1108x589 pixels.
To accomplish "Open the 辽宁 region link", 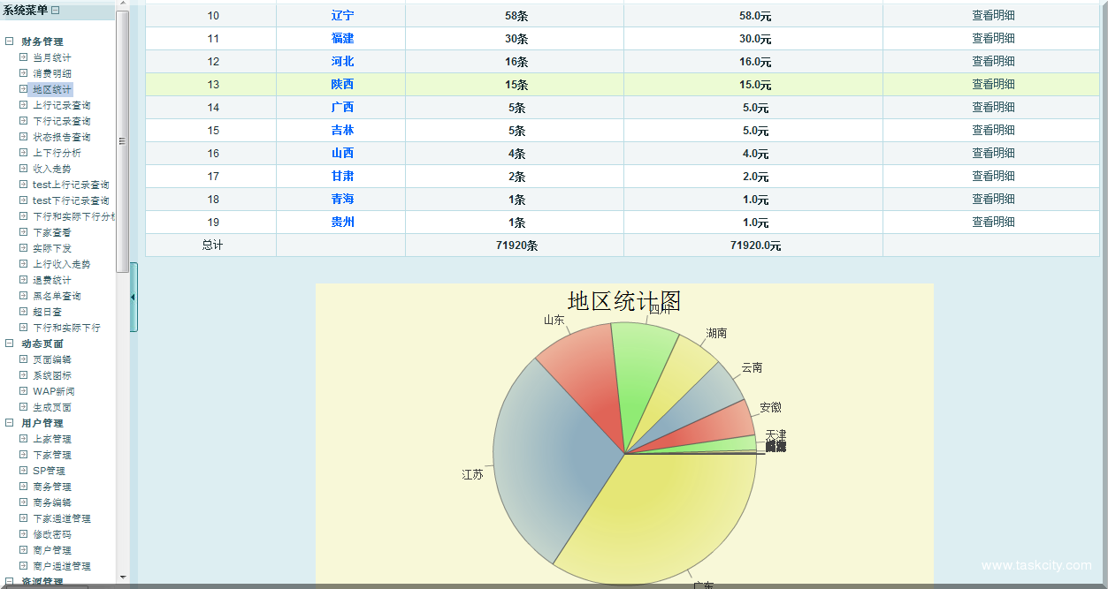I will pos(342,16).
